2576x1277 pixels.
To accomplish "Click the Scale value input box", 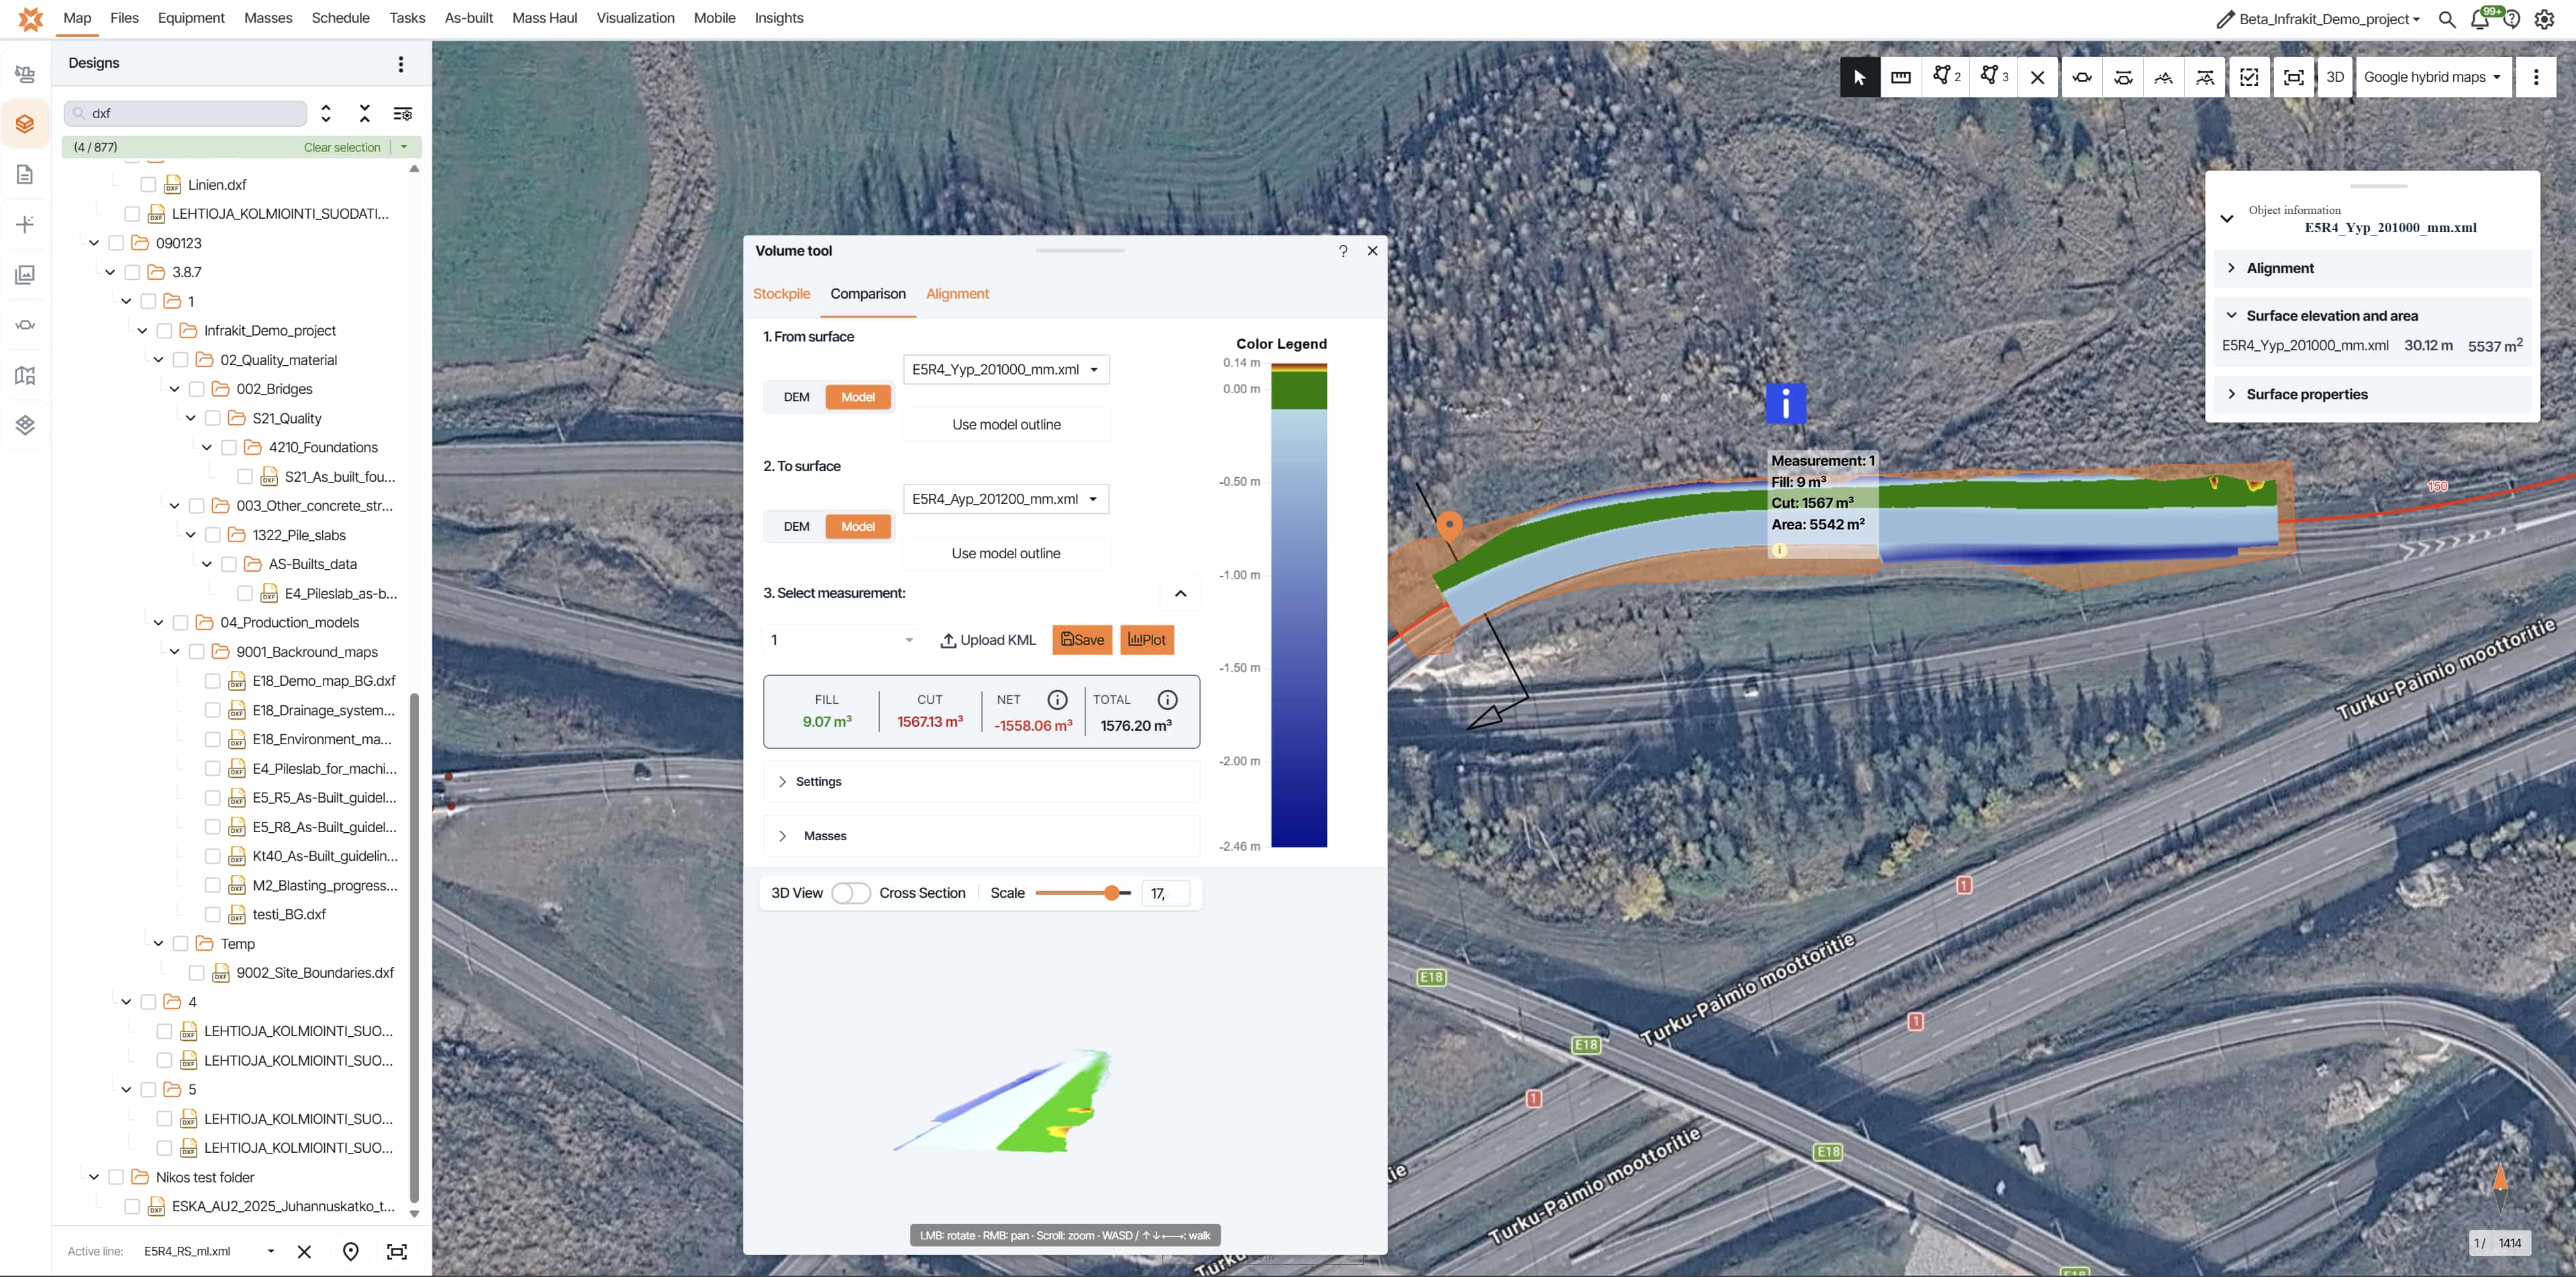I will click(1165, 893).
